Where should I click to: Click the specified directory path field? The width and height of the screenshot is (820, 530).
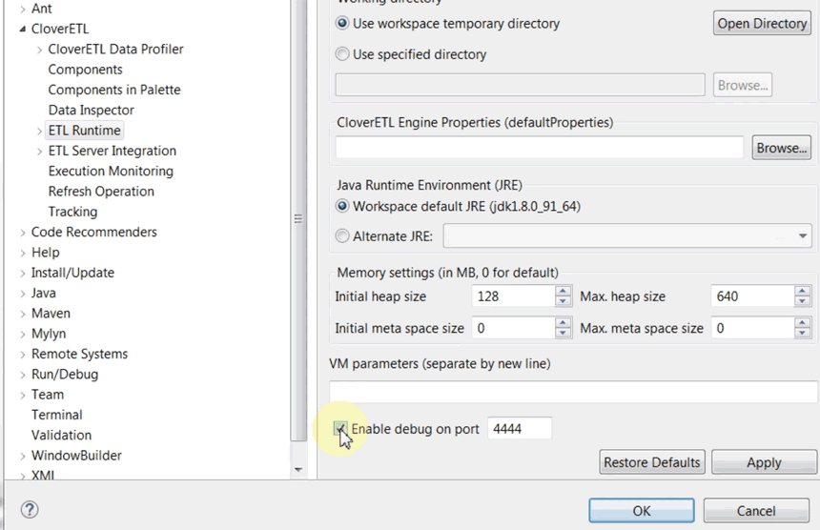(520, 85)
